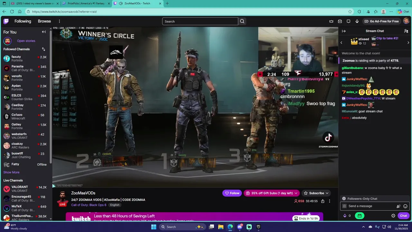Go to the previous chat leaderboard item
Viewport: 412px width, 232px height.
click(341, 43)
